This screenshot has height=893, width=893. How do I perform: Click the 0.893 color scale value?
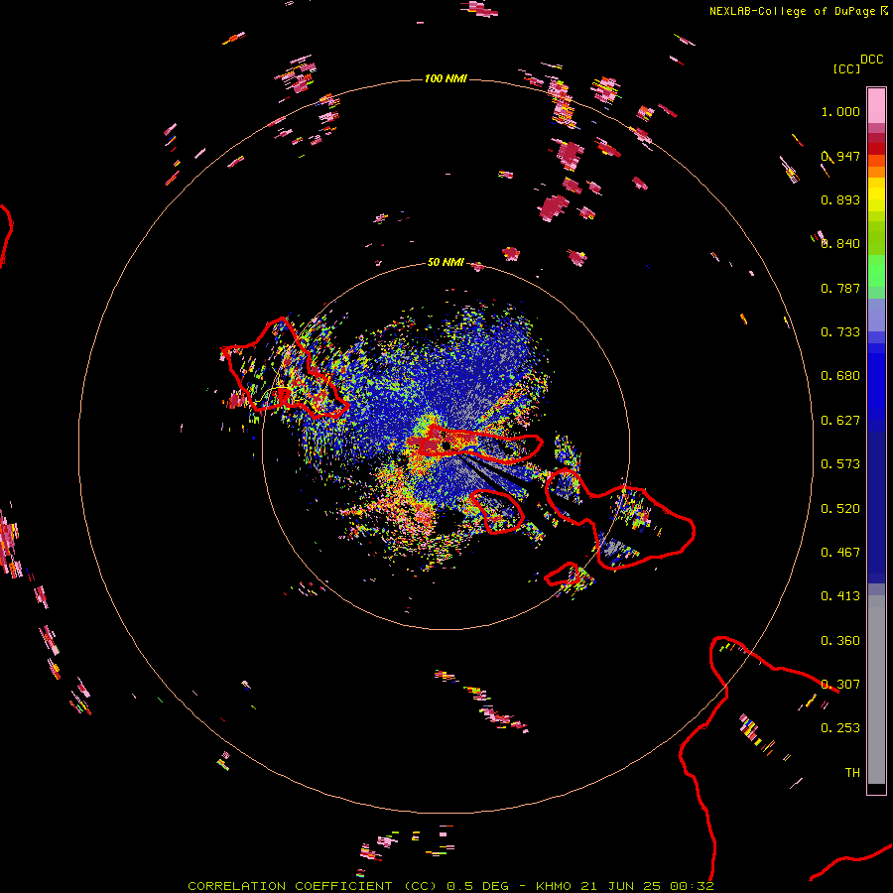pos(840,199)
